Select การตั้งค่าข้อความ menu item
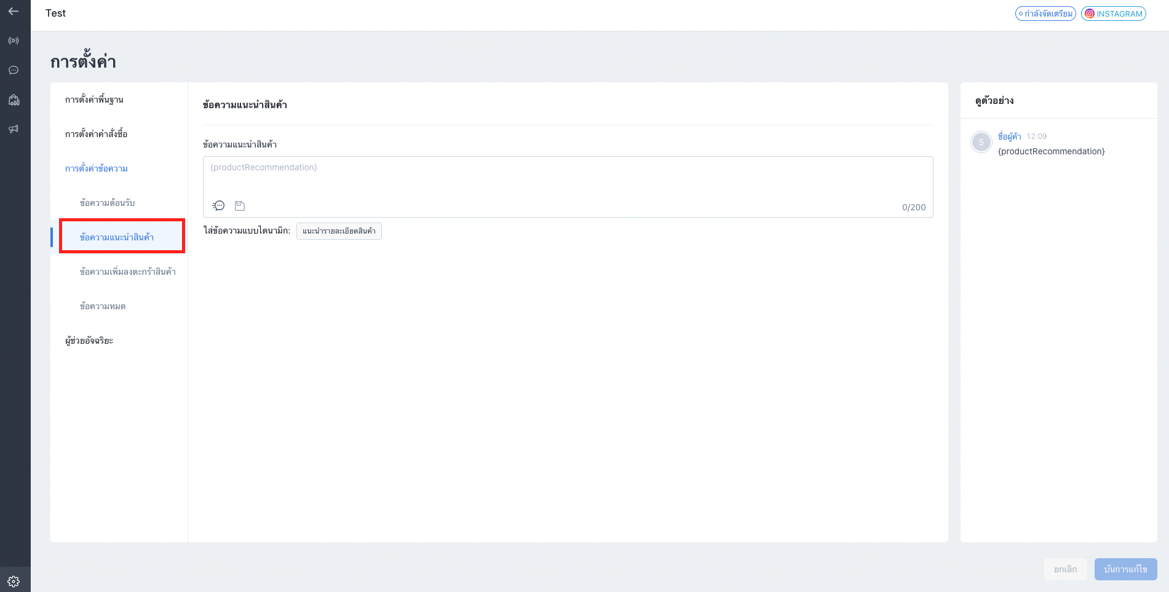Image resolution: width=1169 pixels, height=592 pixels. (x=97, y=168)
